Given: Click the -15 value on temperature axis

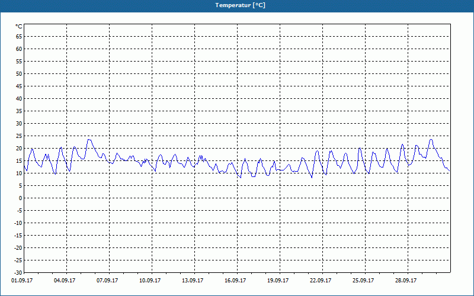Looking at the screenshot, I should coord(18,235).
